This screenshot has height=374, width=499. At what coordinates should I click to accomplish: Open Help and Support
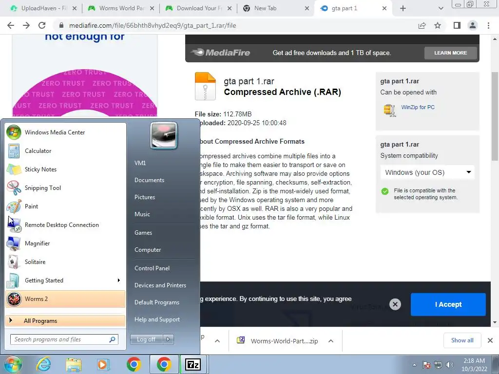157,319
